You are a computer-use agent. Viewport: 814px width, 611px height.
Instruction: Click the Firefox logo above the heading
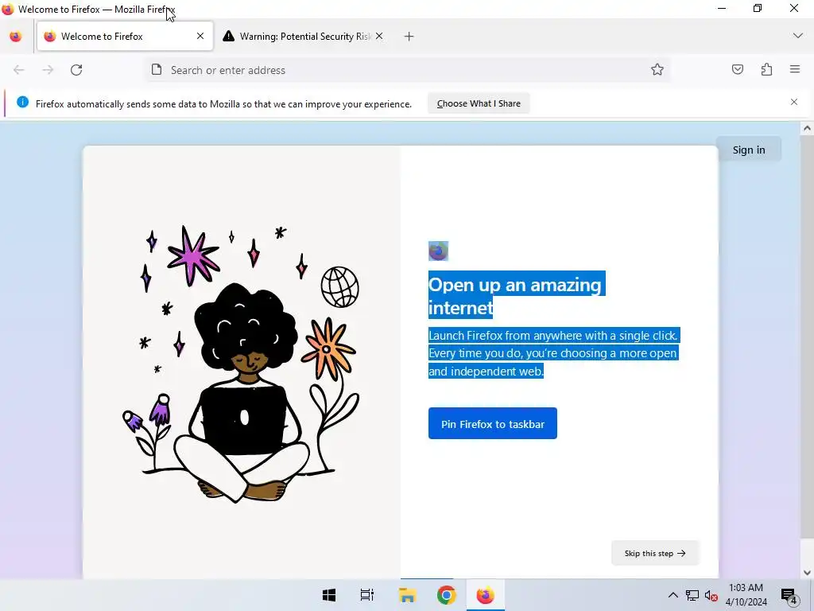(438, 251)
